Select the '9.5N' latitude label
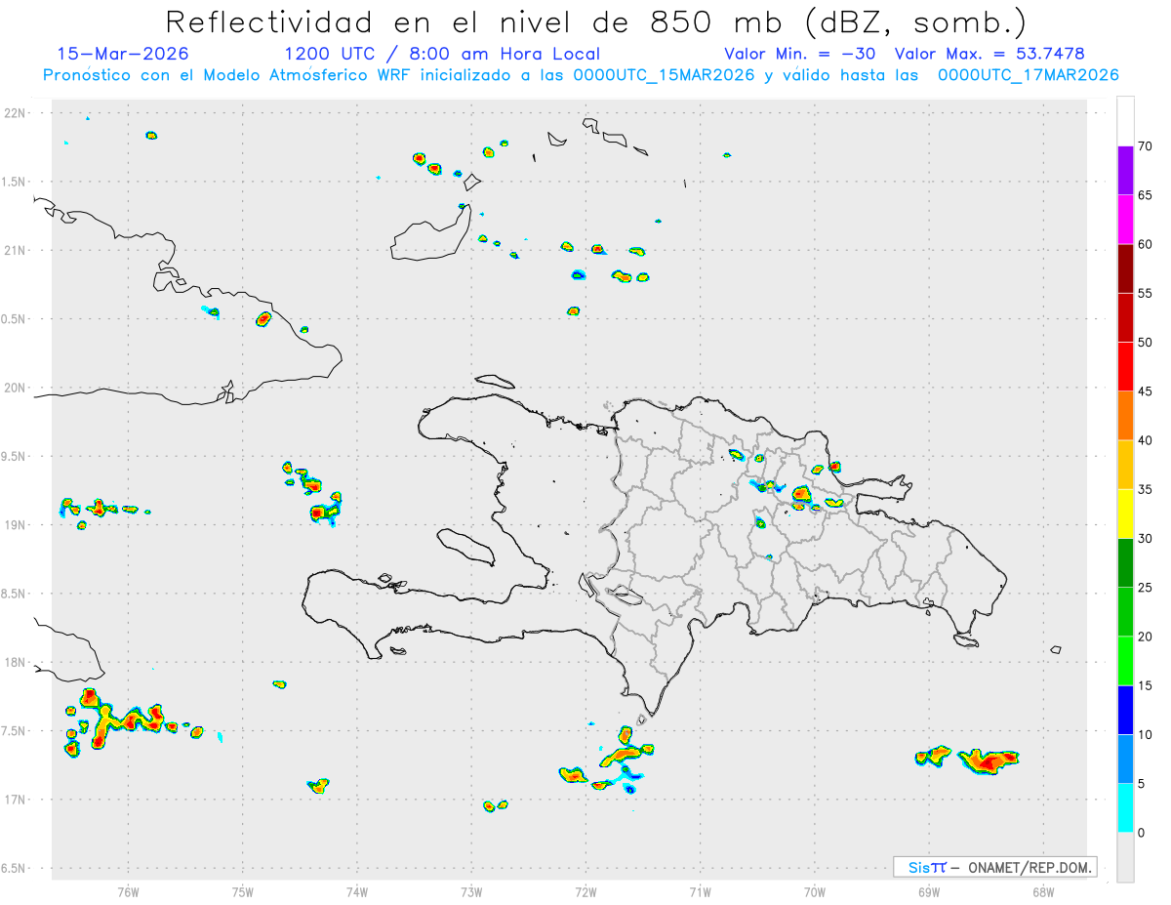Screen dimensions: 1171x905 [15, 457]
